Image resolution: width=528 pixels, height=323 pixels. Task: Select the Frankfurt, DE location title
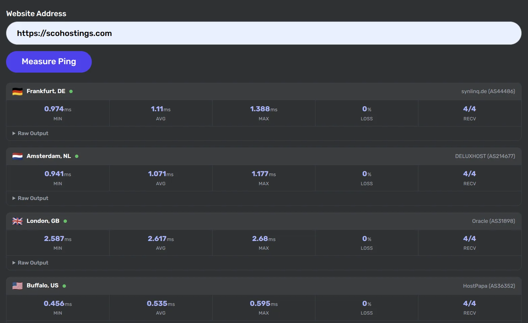coord(46,91)
